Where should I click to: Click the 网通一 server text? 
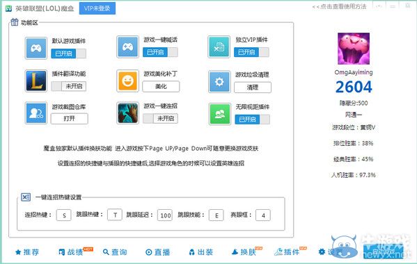pos(354,115)
